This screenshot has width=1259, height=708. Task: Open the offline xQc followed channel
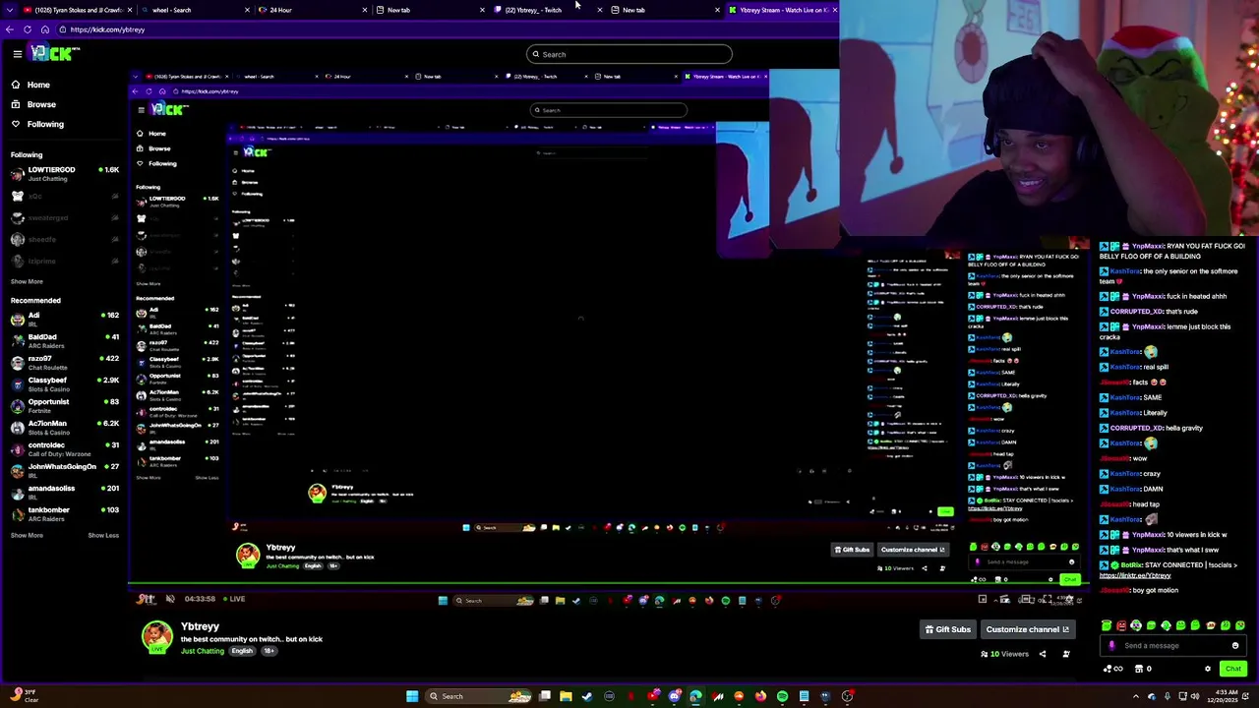pos(63,197)
